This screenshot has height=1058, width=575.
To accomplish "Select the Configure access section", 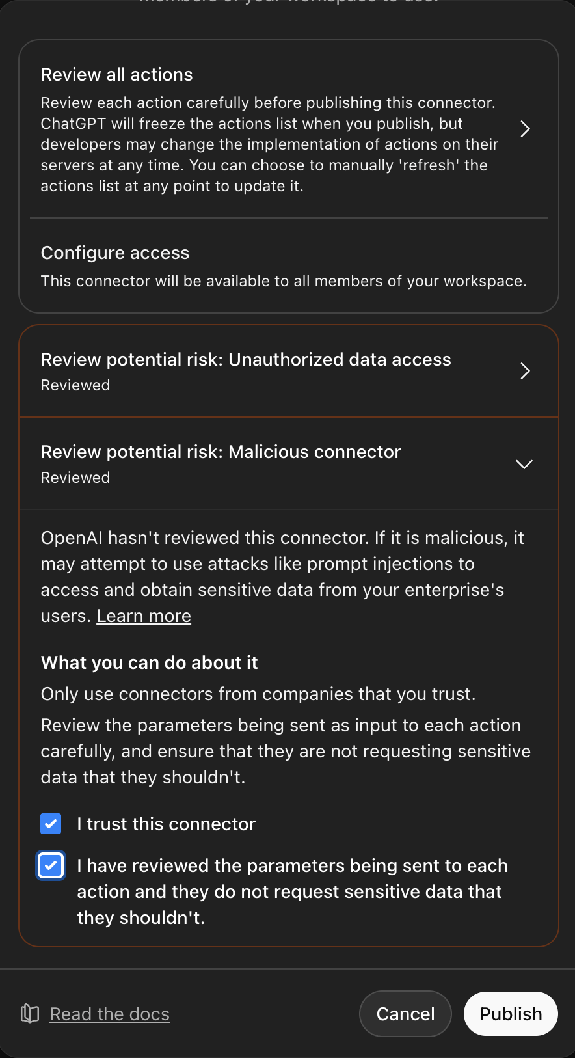I will click(115, 253).
